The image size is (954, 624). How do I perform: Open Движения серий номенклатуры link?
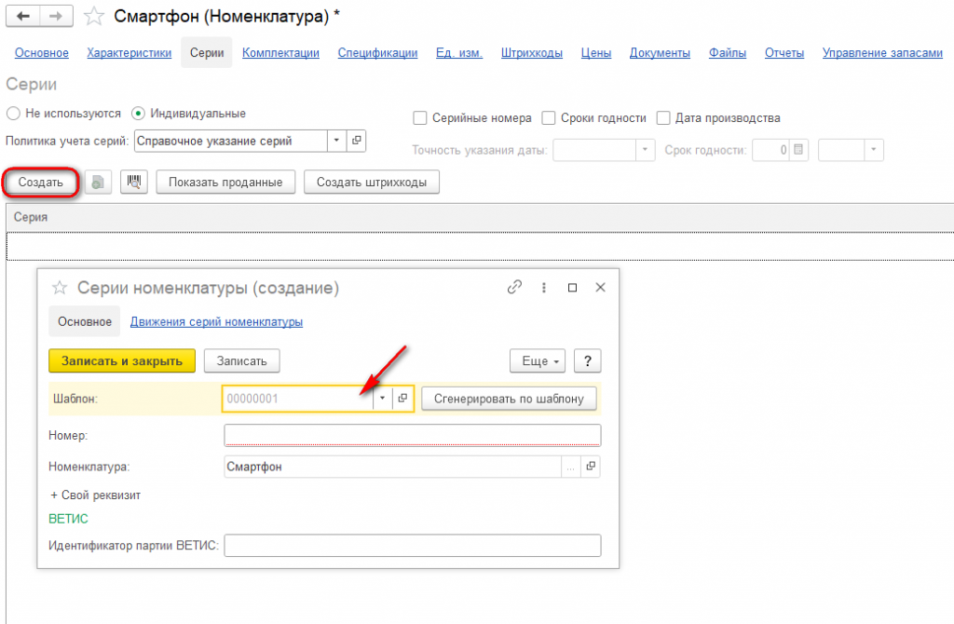click(x=216, y=321)
